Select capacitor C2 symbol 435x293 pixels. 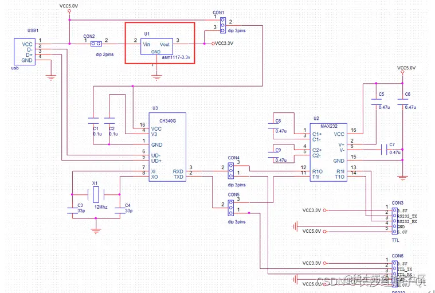click(x=109, y=120)
